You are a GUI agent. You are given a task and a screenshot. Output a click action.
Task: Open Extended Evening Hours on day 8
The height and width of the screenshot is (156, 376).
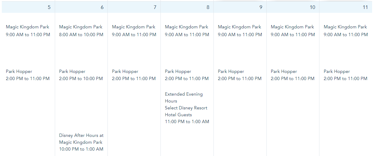pyautogui.click(x=184, y=97)
